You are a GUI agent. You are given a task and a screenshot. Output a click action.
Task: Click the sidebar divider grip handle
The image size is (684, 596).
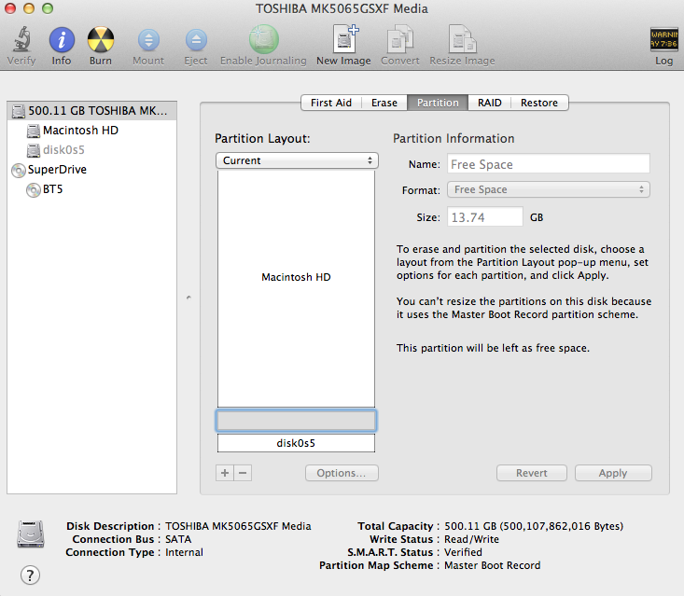(188, 298)
